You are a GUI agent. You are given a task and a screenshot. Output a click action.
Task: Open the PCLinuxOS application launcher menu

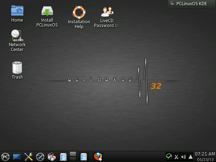pyautogui.click(x=5, y=157)
